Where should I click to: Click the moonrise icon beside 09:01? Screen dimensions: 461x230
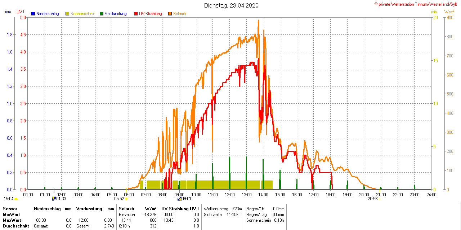coord(179,198)
